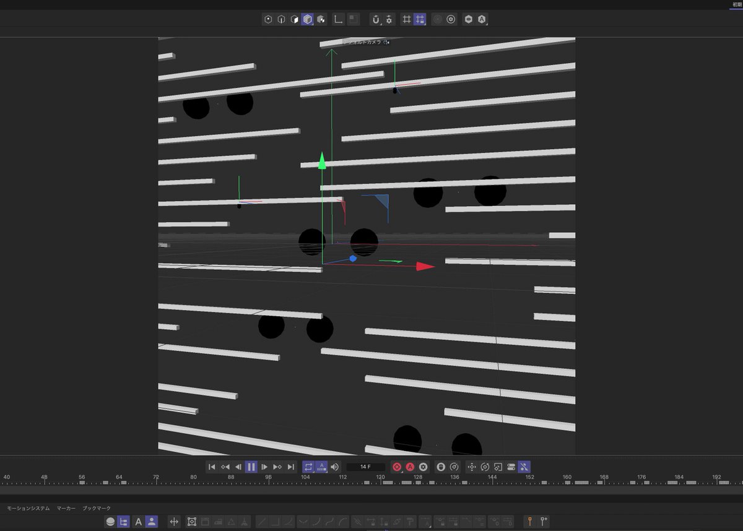
Task: Open the モーションシステム menu
Action: point(28,508)
